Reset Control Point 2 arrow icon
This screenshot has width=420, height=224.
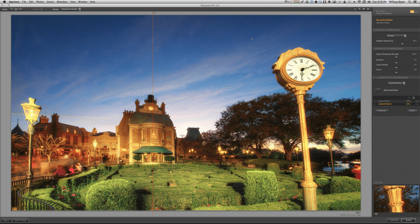417,104
